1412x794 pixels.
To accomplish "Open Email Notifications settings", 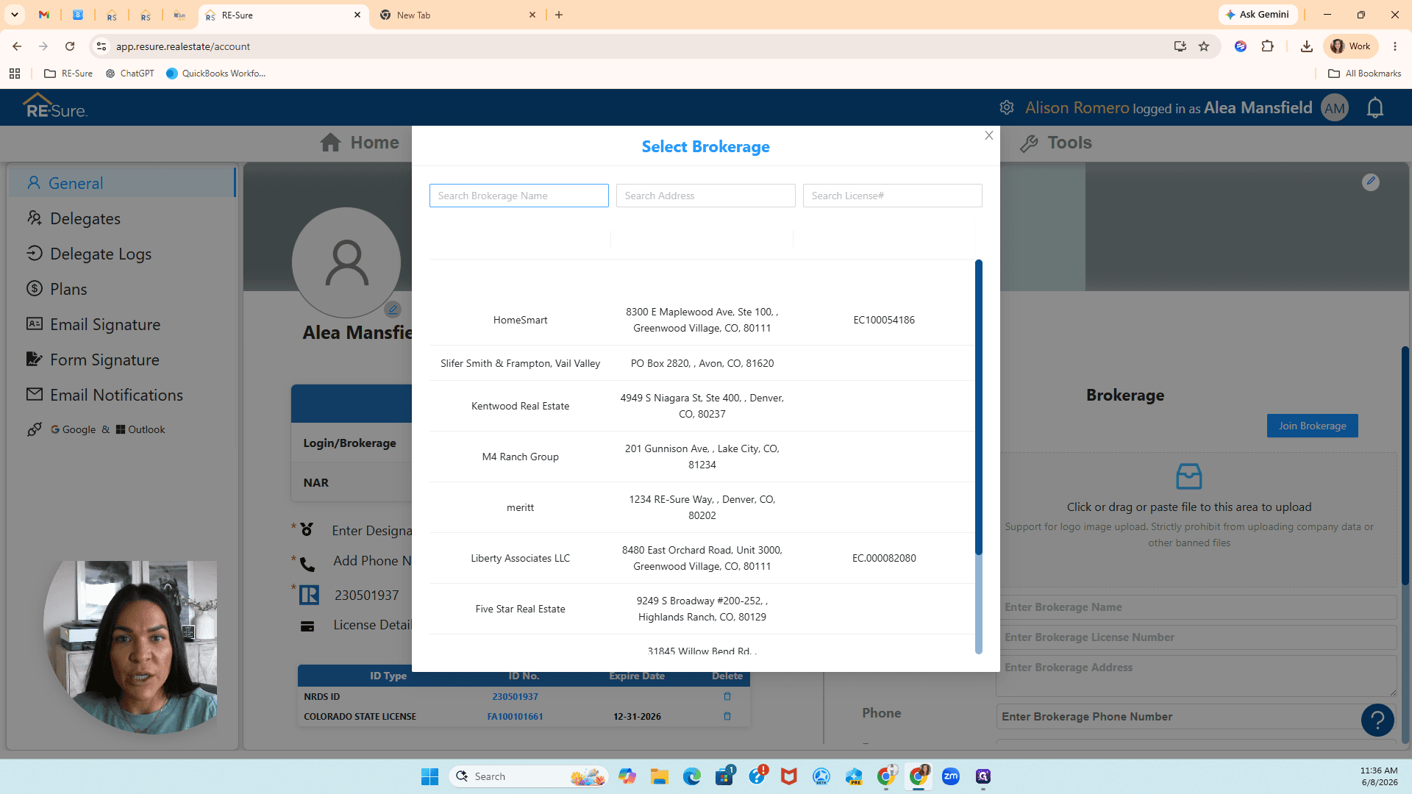I will coord(104,395).
